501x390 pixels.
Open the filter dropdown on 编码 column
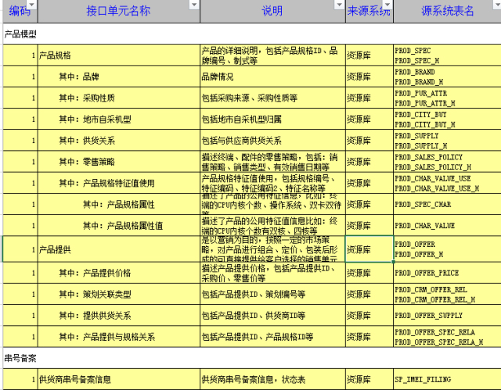click(32, 5)
